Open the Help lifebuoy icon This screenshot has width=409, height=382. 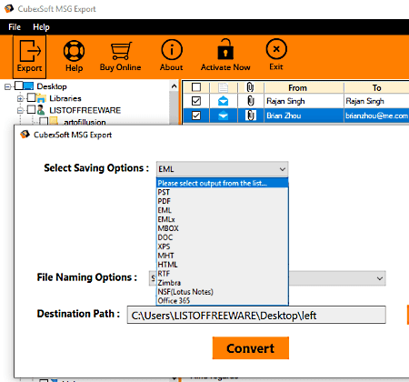(x=74, y=51)
